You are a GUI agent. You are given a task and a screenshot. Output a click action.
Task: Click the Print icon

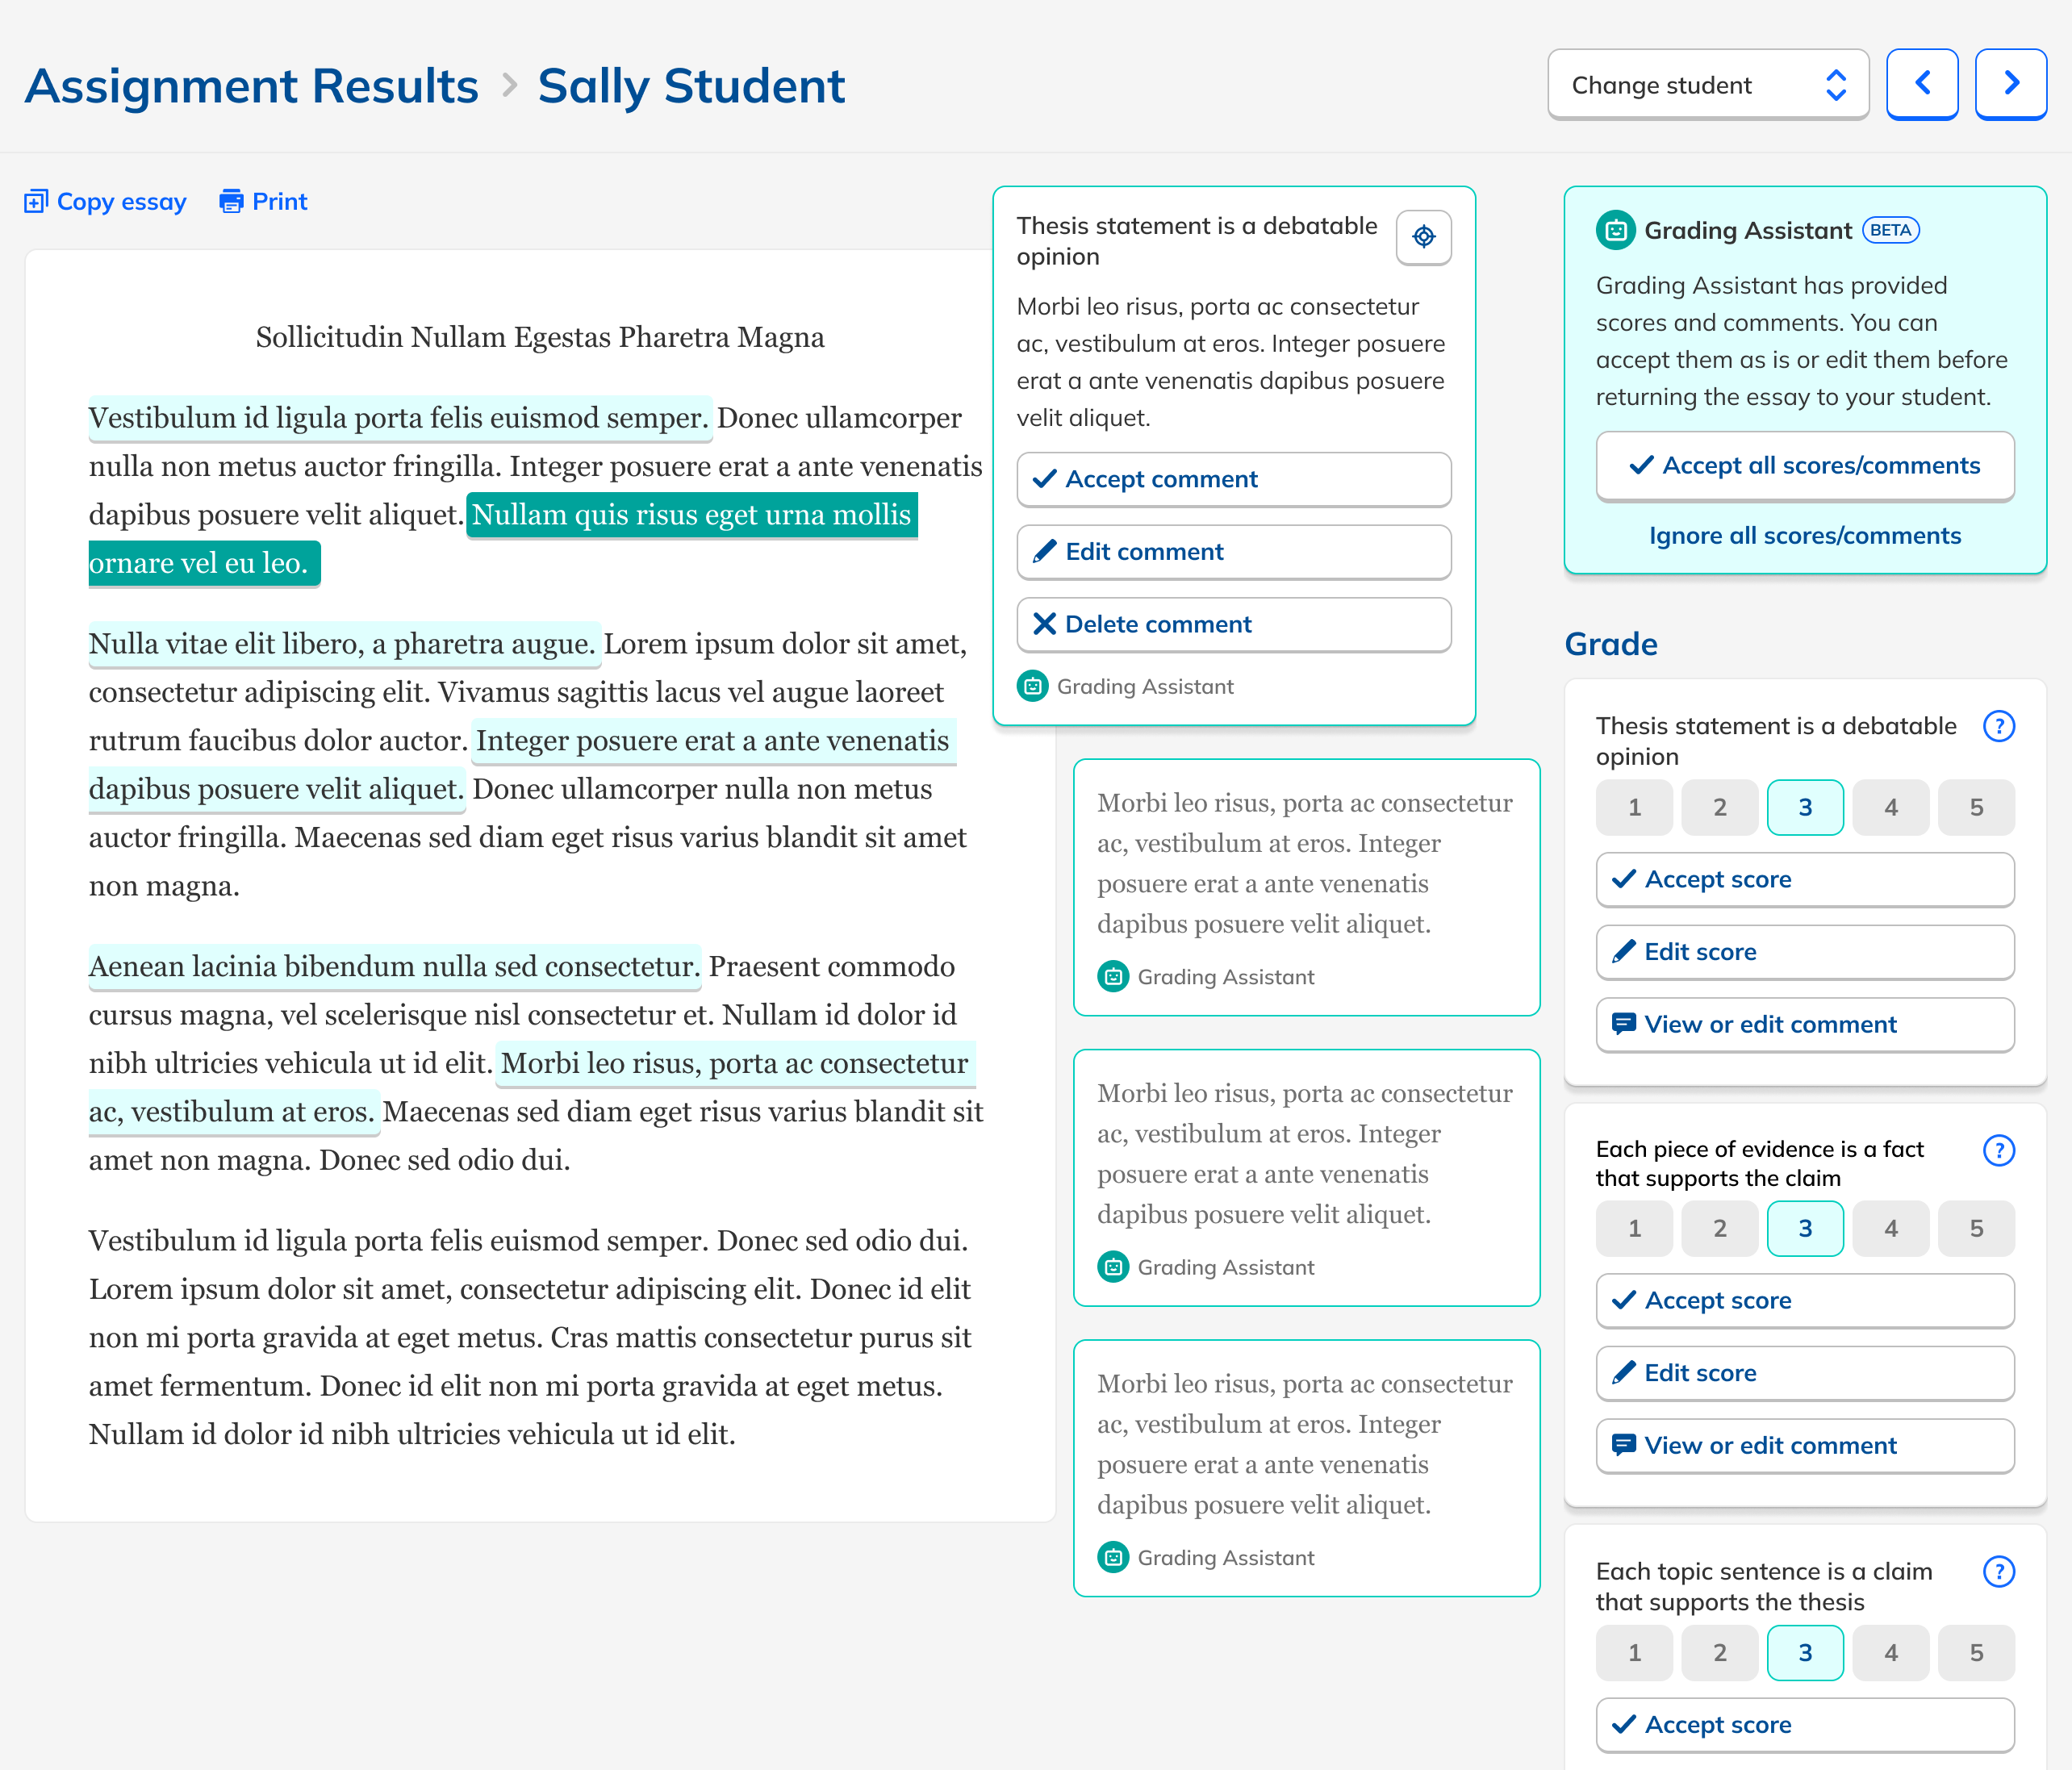tap(231, 202)
